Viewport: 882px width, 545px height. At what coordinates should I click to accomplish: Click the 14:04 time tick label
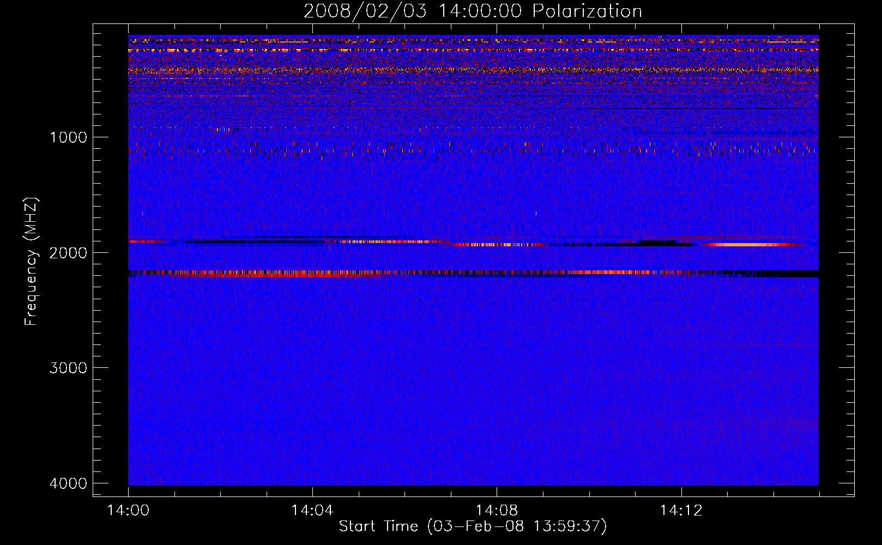312,511
